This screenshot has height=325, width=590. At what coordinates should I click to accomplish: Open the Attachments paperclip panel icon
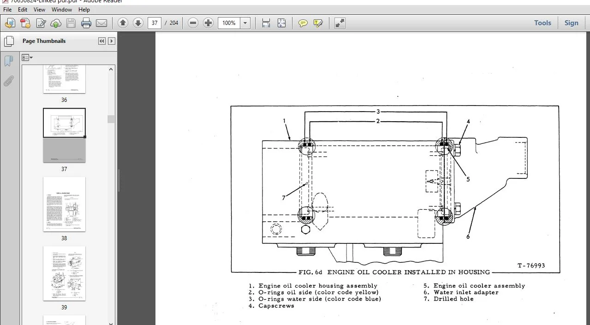click(9, 81)
